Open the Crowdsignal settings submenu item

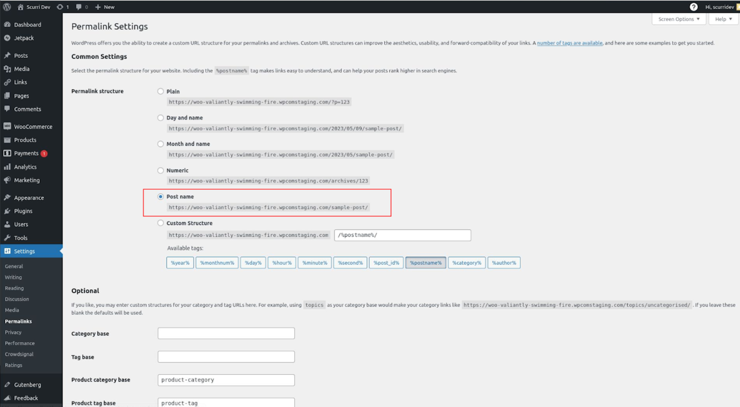point(19,354)
